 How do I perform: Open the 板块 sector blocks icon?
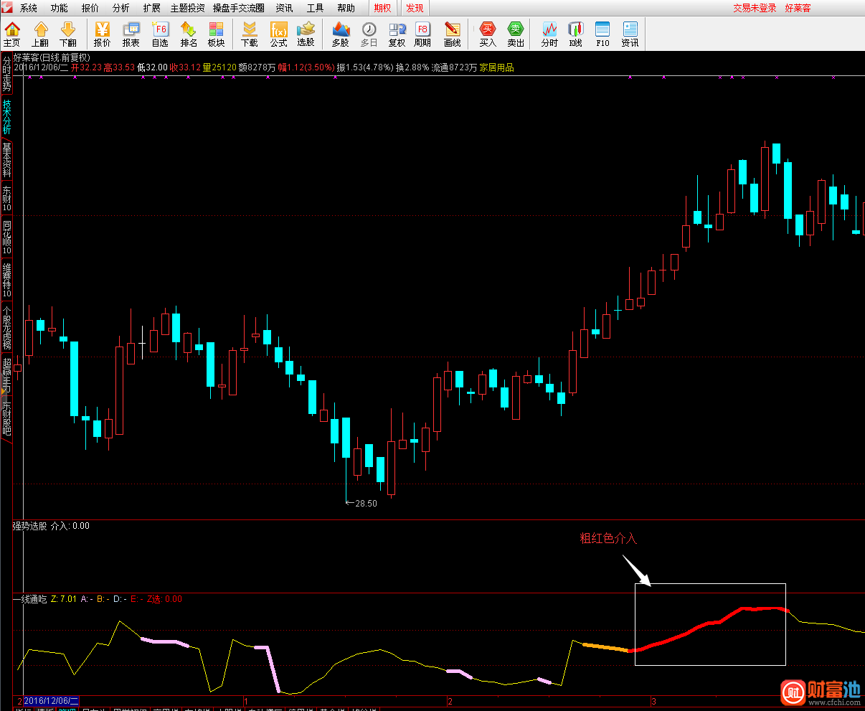tap(216, 34)
